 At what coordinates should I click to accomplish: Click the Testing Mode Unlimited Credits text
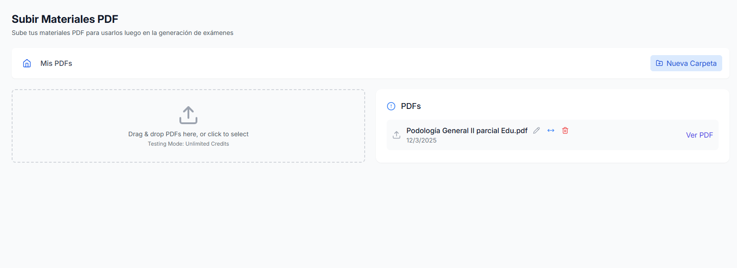(188, 143)
